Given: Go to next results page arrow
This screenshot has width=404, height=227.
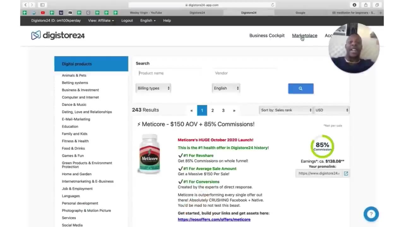Looking at the screenshot, I should tap(234, 110).
